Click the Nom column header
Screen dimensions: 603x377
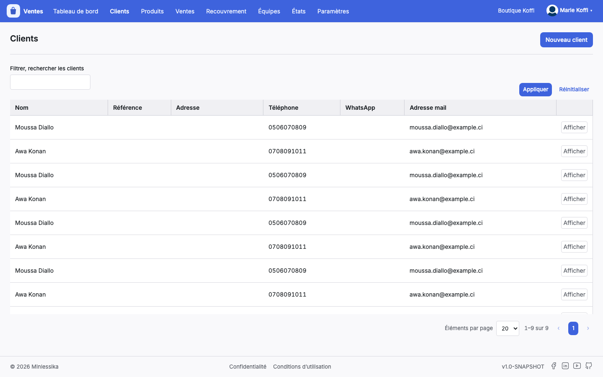[x=59, y=108]
